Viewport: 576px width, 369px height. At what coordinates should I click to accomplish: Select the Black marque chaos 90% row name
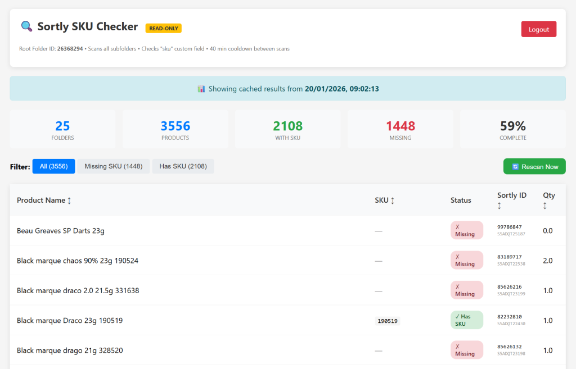(78, 261)
